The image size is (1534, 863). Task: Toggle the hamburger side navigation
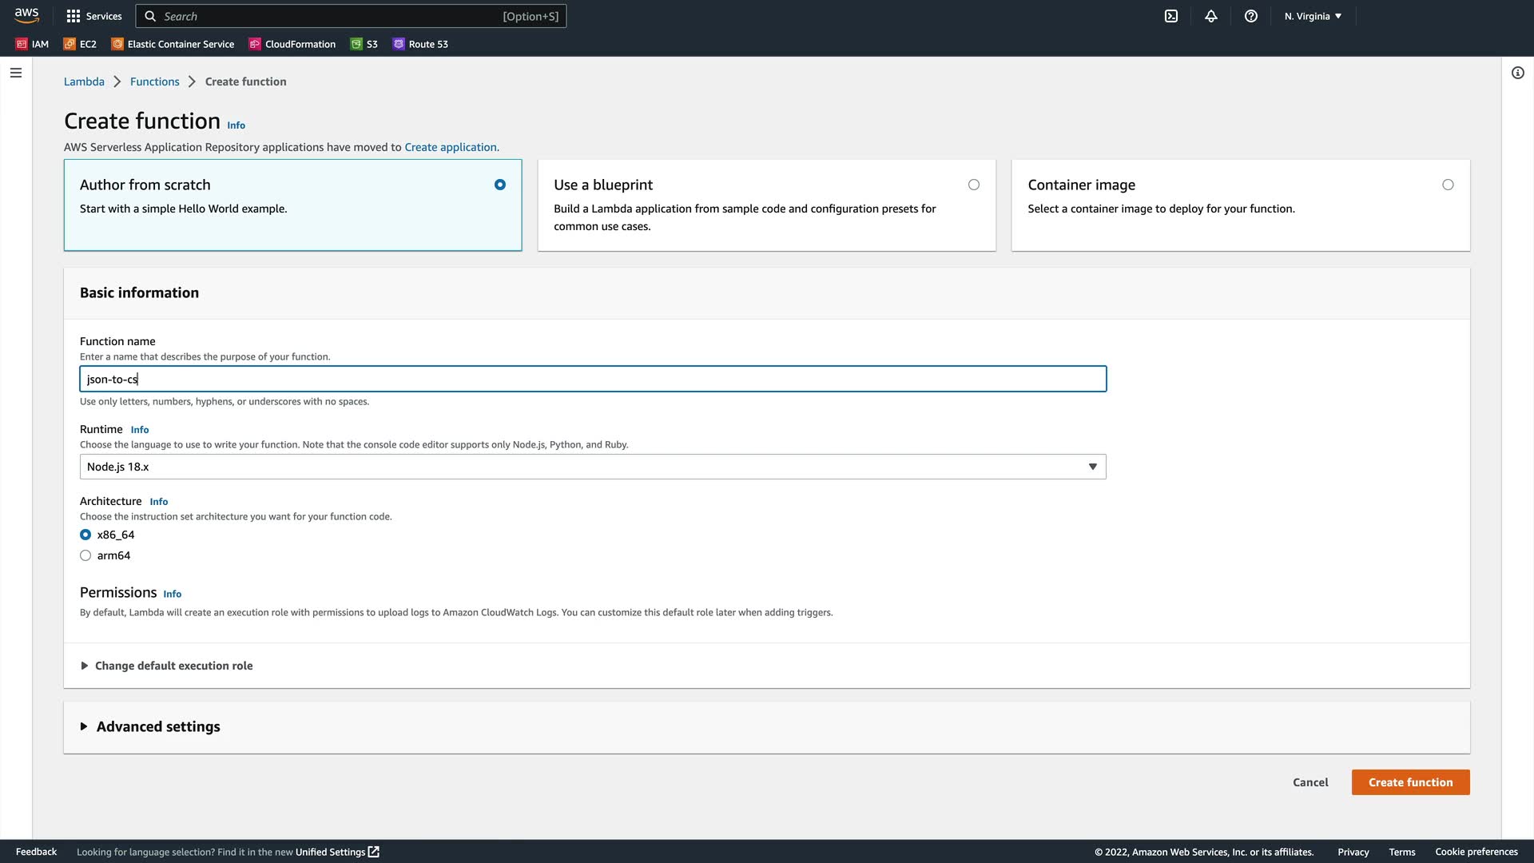pyautogui.click(x=16, y=73)
